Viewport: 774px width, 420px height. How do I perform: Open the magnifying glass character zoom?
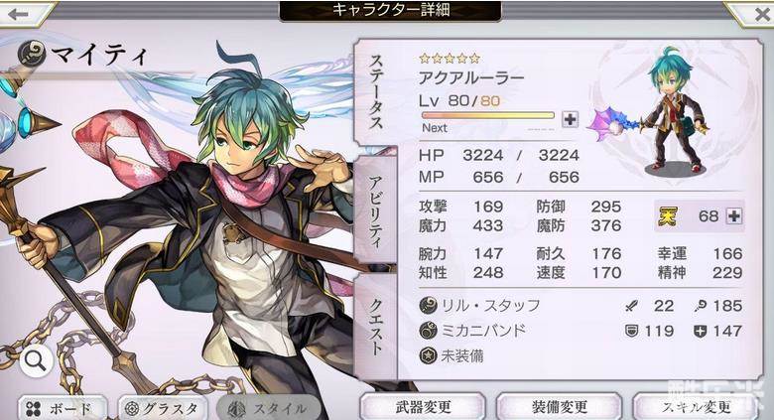37,361
